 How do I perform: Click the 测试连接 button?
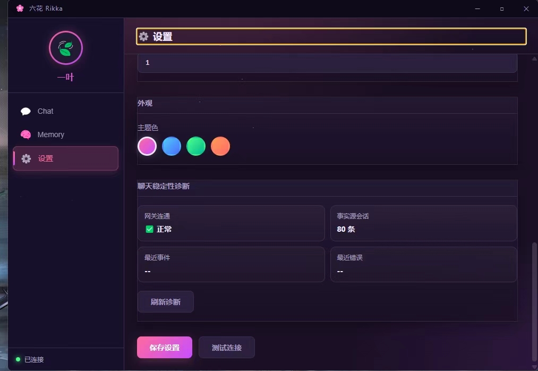coord(227,347)
